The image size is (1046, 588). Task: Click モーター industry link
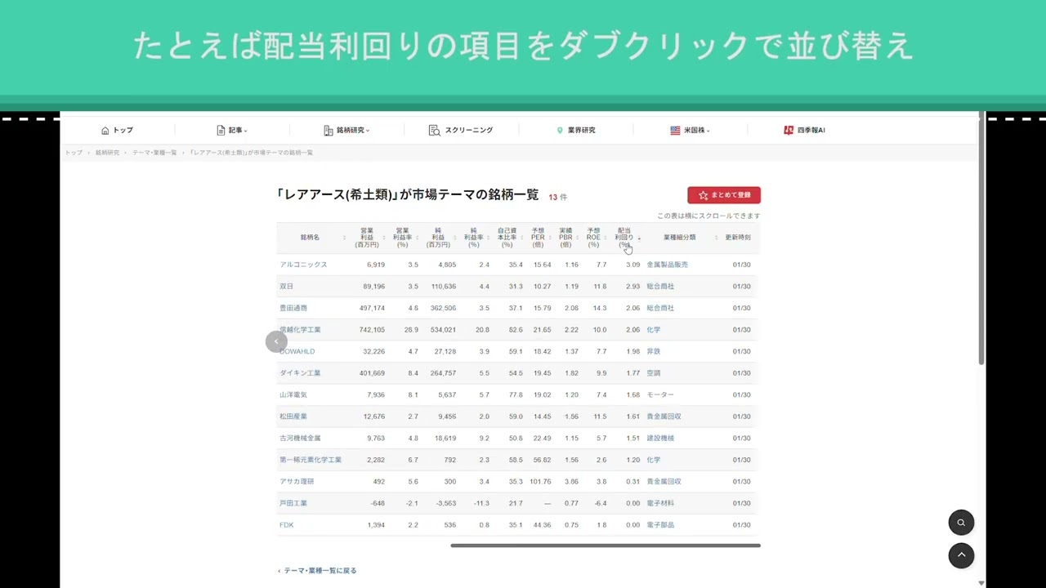tap(660, 395)
